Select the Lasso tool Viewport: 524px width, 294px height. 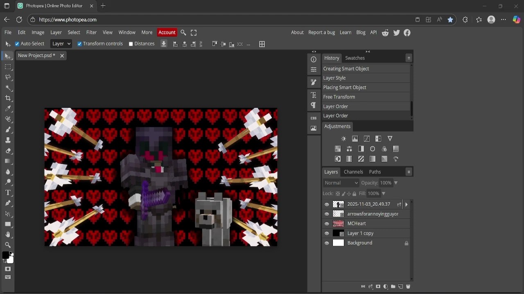[8, 77]
